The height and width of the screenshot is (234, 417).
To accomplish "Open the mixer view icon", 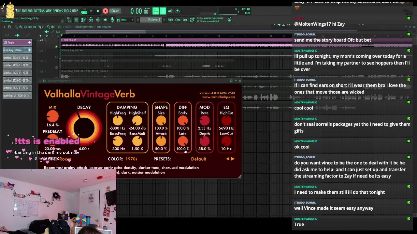I will pyautogui.click(x=98, y=20).
